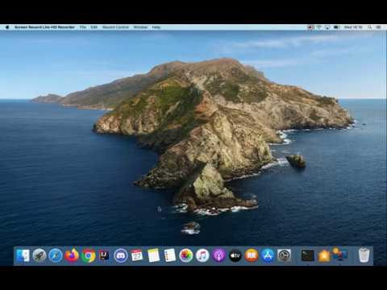Open Google Chrome in the dock
The width and height of the screenshot is (387, 290).
click(88, 255)
